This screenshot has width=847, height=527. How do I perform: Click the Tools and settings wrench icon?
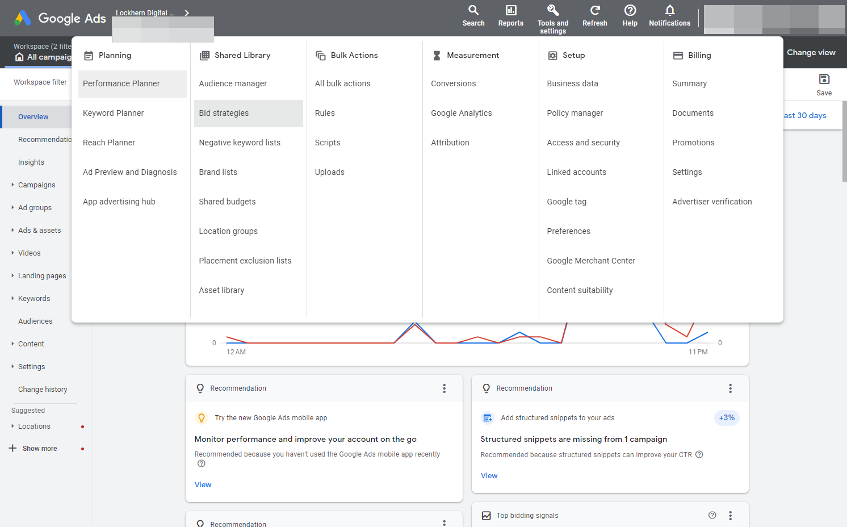click(553, 10)
